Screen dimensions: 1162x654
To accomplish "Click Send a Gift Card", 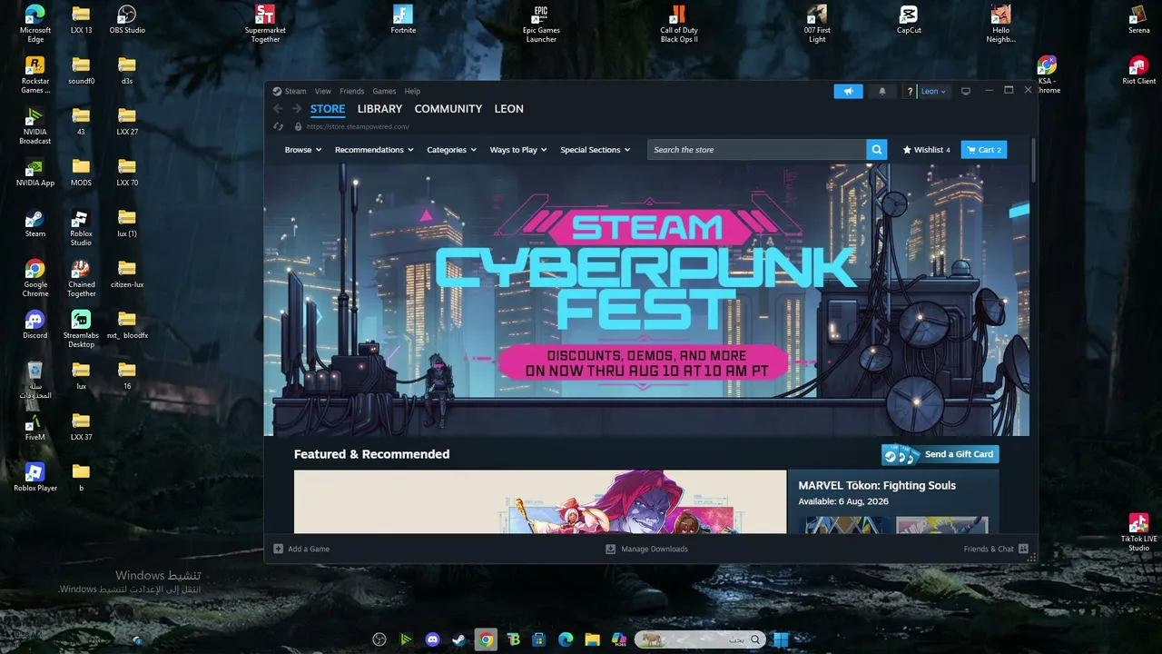I will coord(940,454).
